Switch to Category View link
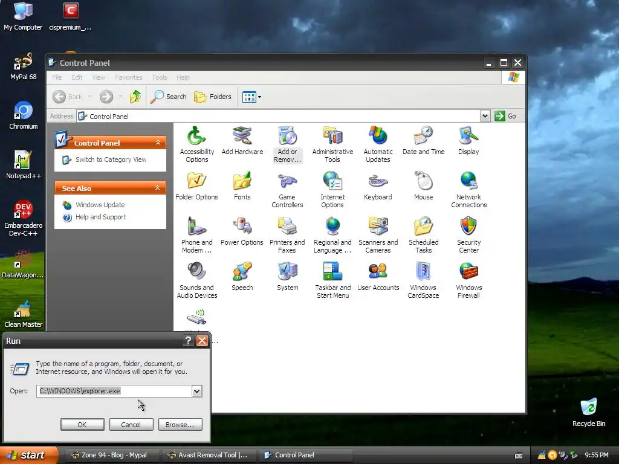619x464 pixels. (111, 159)
